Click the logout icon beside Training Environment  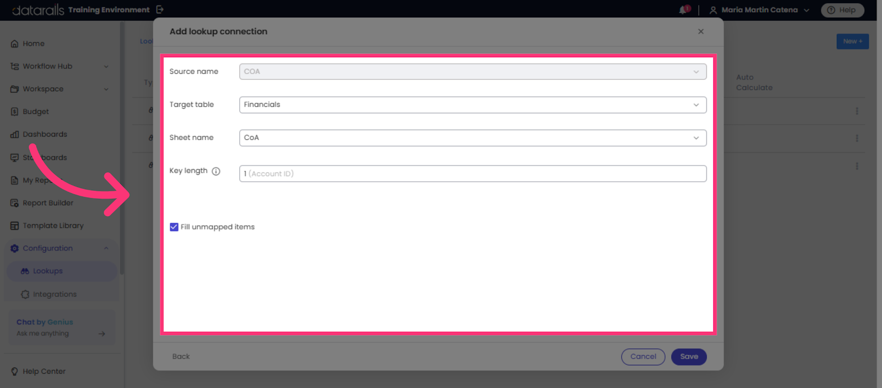pyautogui.click(x=160, y=9)
